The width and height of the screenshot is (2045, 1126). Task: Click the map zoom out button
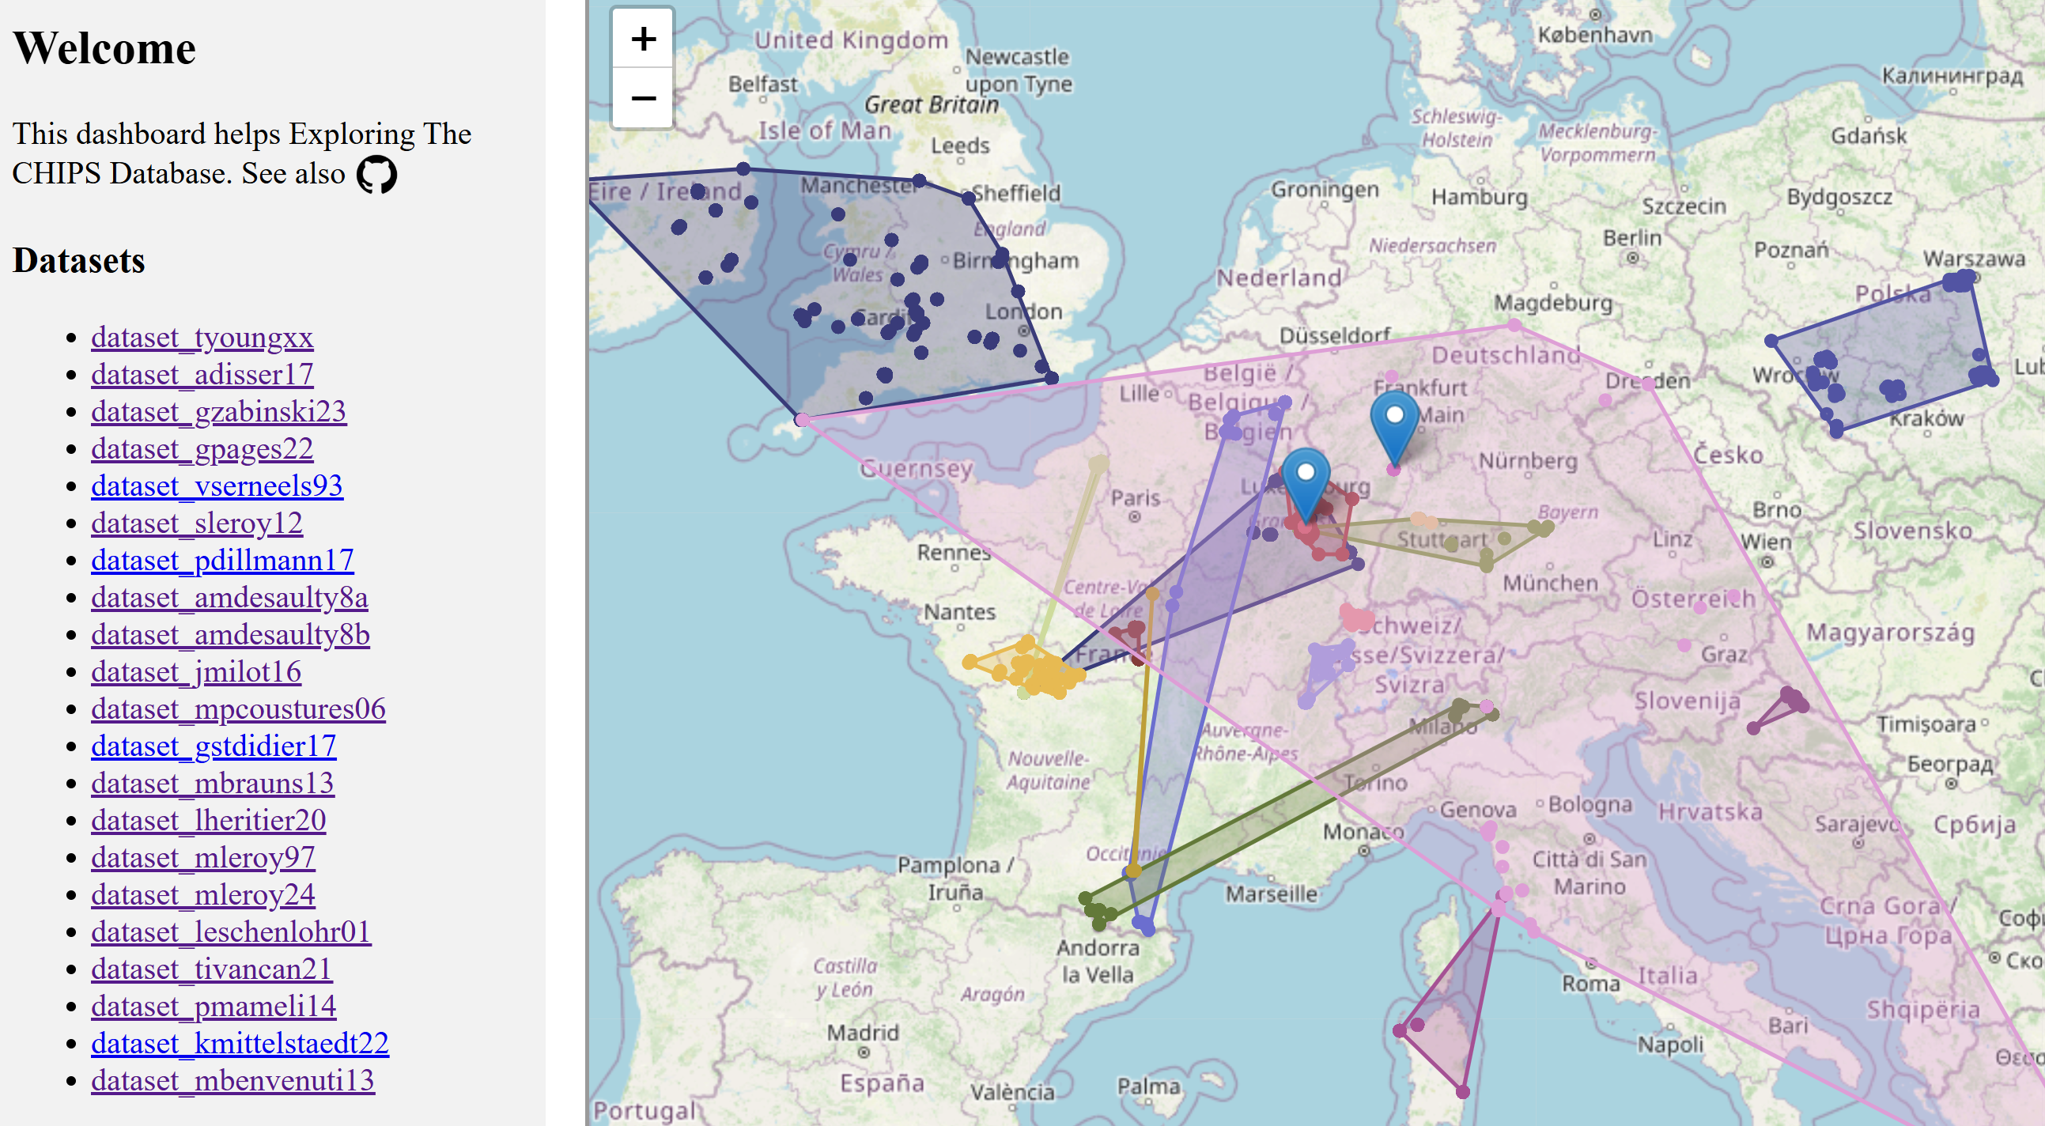(642, 99)
